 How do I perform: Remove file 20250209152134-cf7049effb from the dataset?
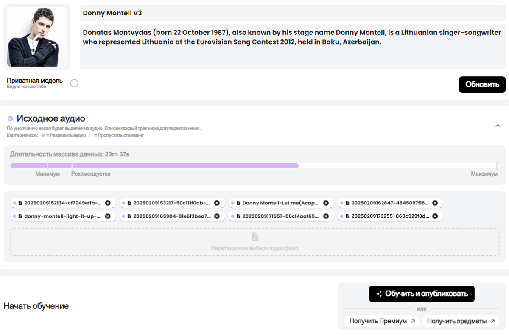(108, 203)
